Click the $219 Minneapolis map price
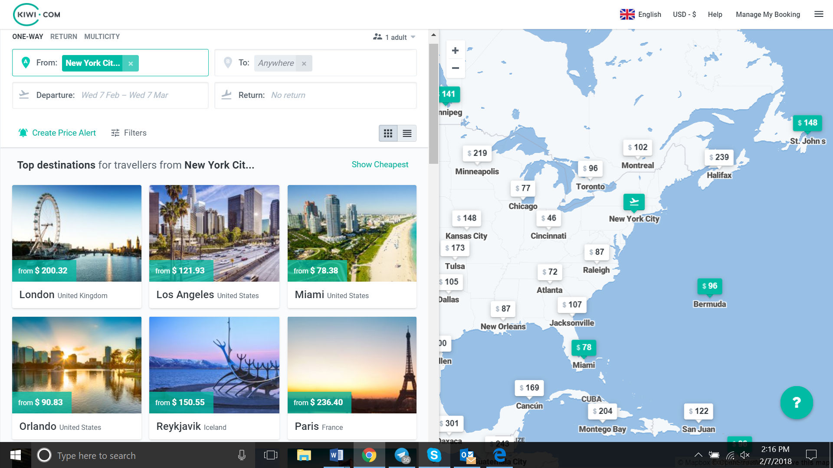833x468 pixels. [477, 153]
